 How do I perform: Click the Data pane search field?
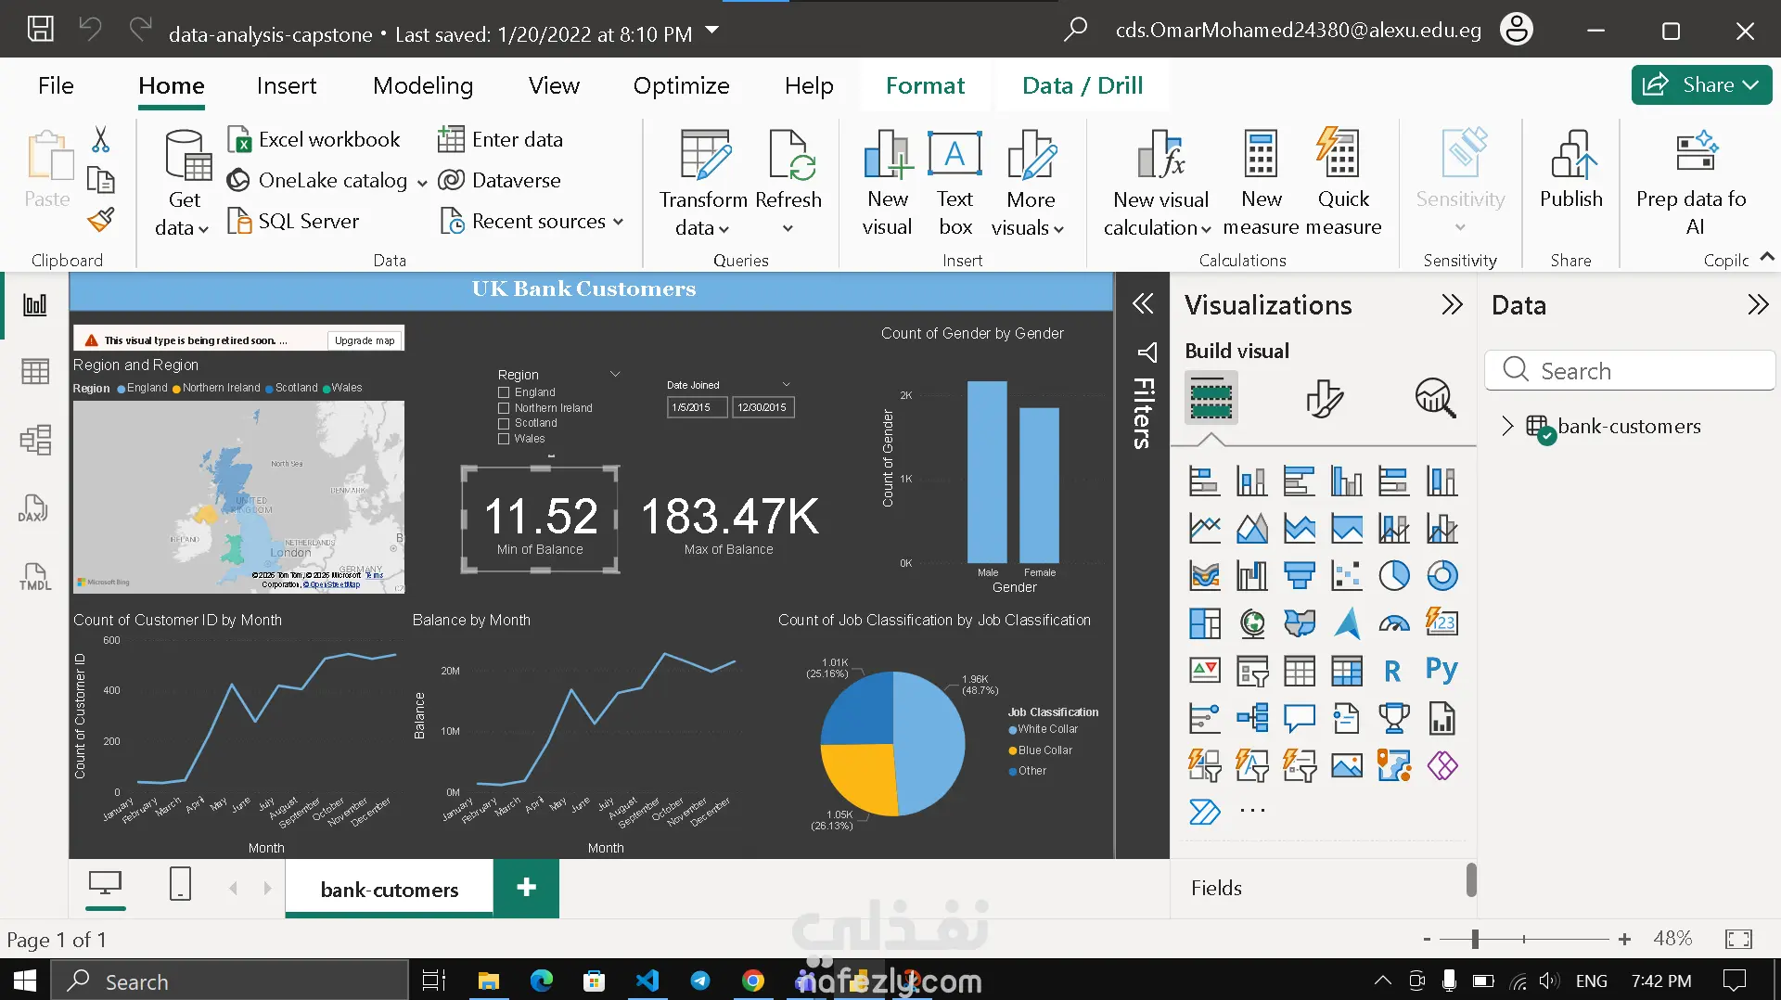[x=1630, y=370]
